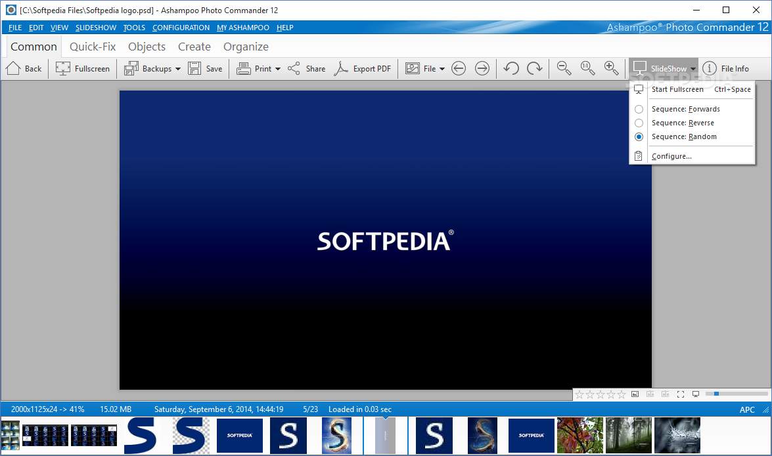
Task: Click the monitor icon in bottom bar
Action: pyautogui.click(x=696, y=394)
